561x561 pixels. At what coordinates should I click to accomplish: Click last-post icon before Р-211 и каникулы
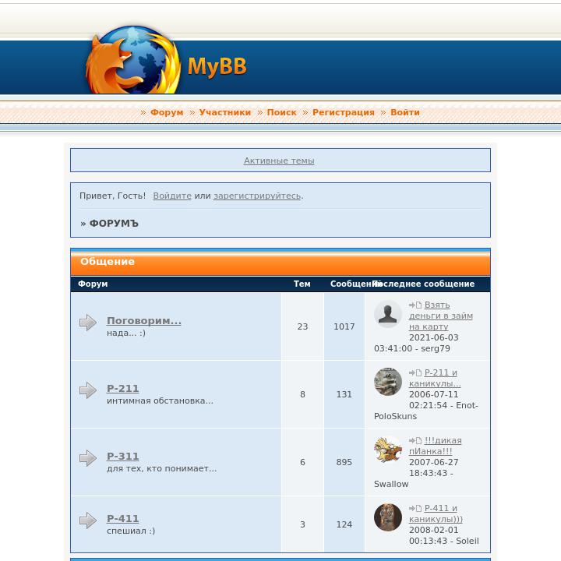(415, 372)
